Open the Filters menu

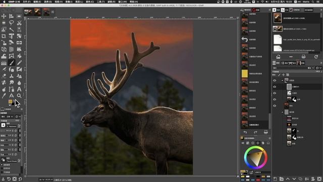pyautogui.click(x=111, y=2)
